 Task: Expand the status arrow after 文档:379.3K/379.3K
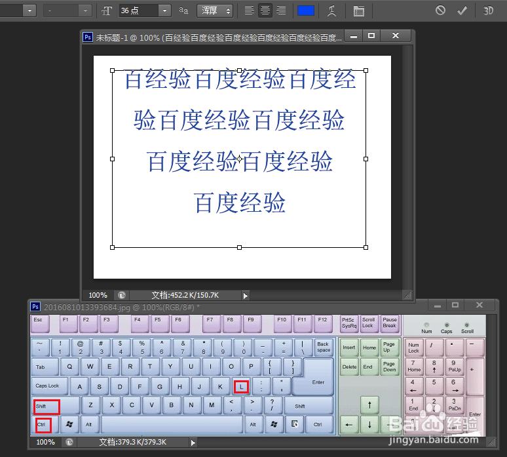point(193,443)
